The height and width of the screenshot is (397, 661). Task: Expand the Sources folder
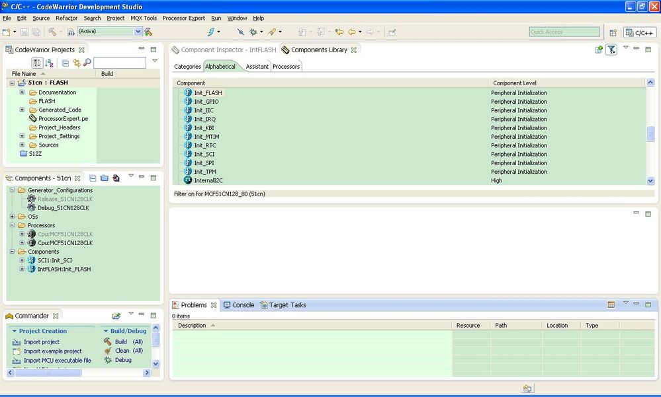(x=22, y=145)
